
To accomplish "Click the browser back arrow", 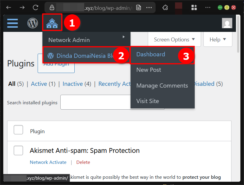I will [x=9, y=7].
